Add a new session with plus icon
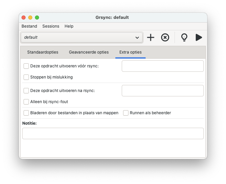The width and height of the screenshot is (226, 184). [151, 37]
